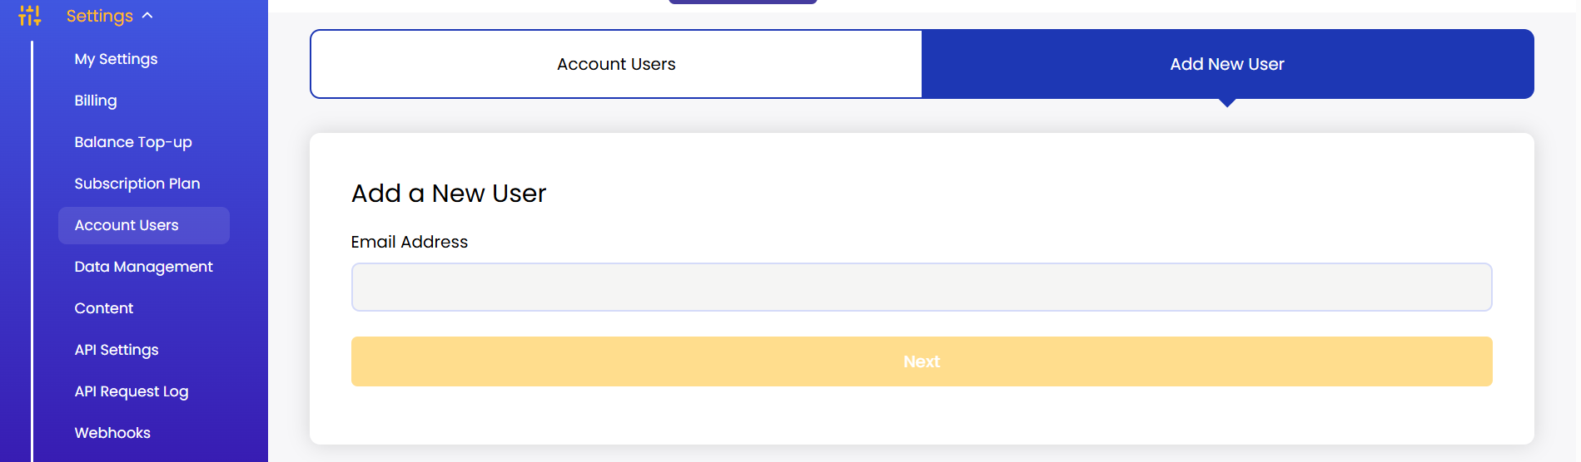Focus the Email Address input field
This screenshot has height=462, width=1581.
click(922, 288)
